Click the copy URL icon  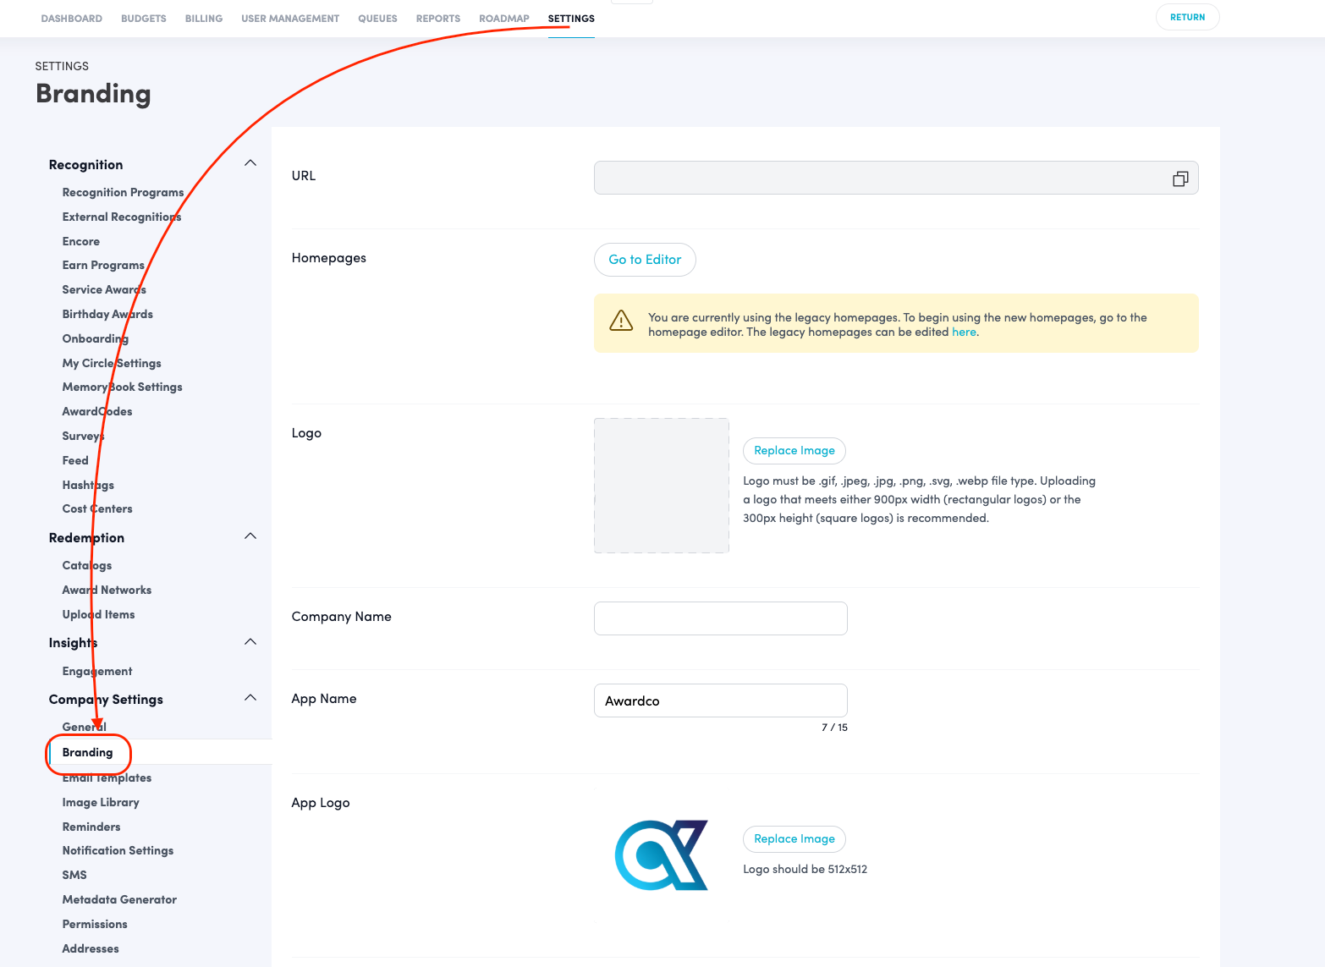[x=1179, y=179]
